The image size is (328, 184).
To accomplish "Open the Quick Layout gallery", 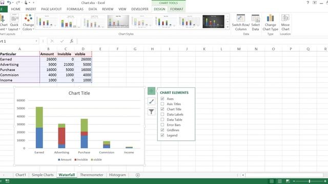I will click(x=14, y=22).
